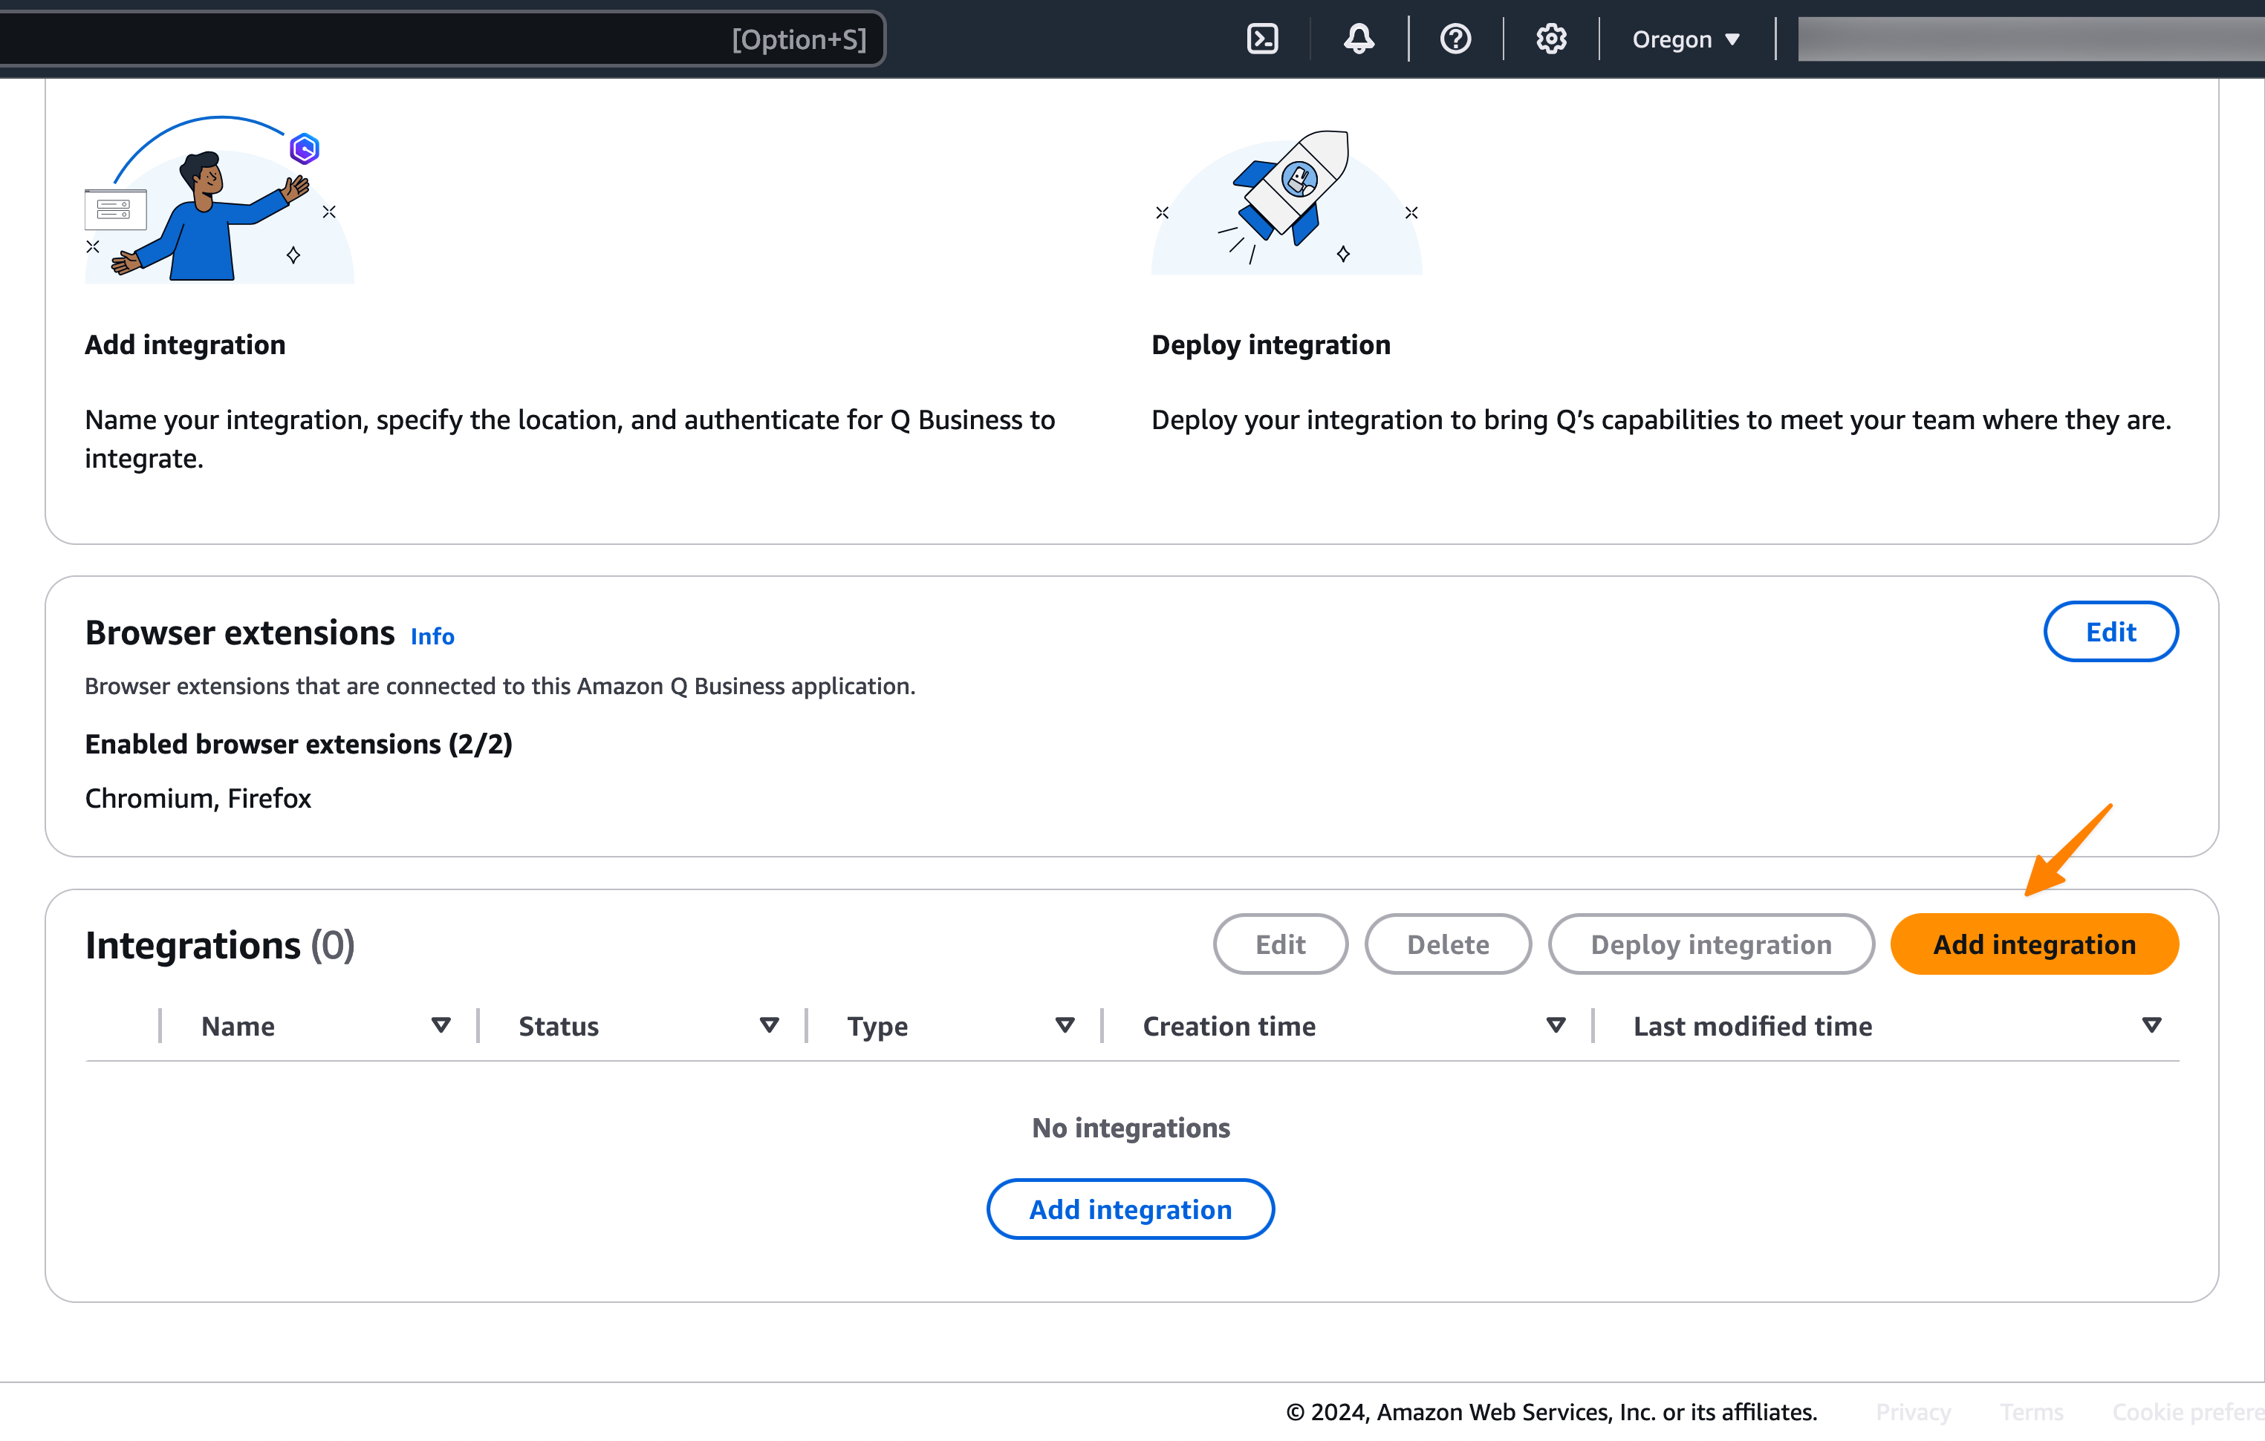Click the help question mark icon
2265x1441 pixels.
tap(1455, 39)
